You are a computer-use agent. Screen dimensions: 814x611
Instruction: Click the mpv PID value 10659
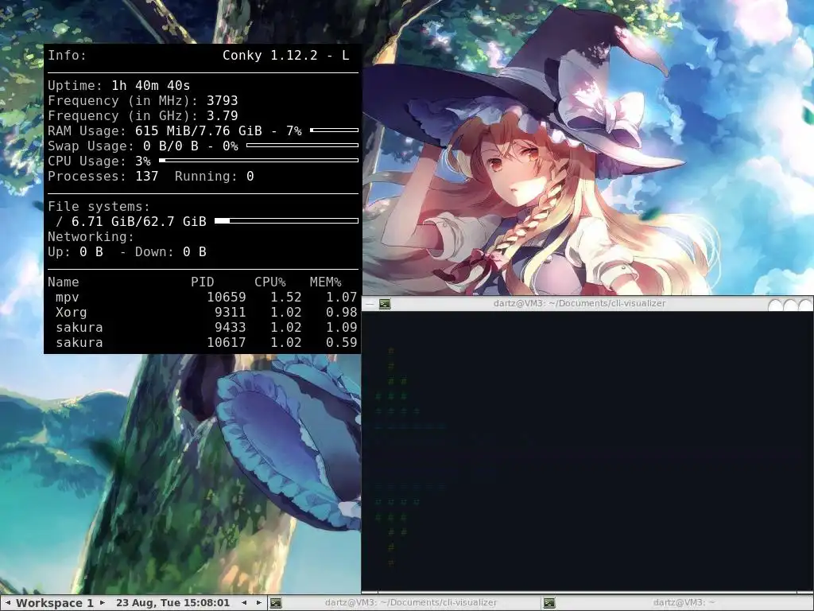point(227,298)
